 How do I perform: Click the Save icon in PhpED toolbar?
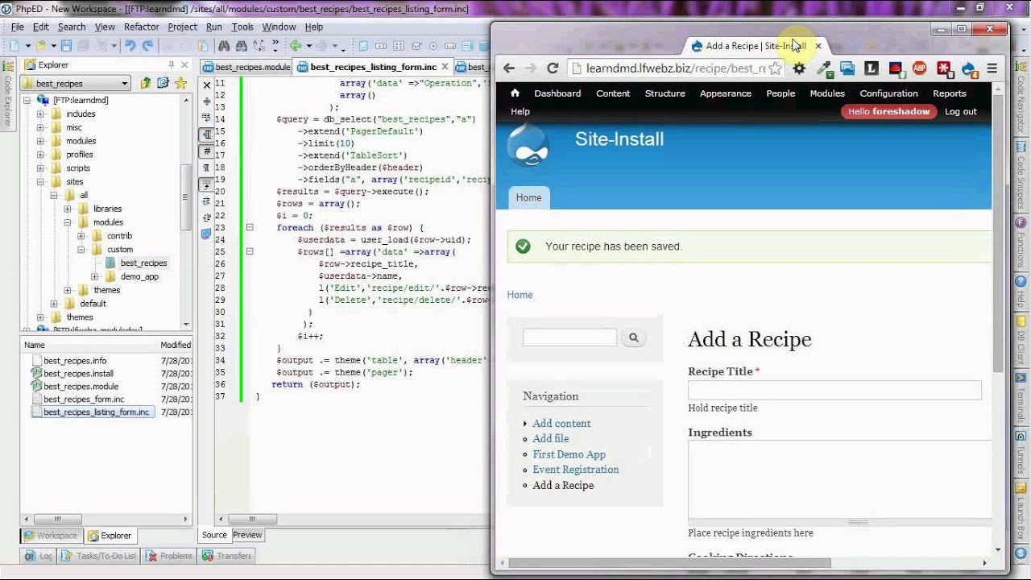68,46
